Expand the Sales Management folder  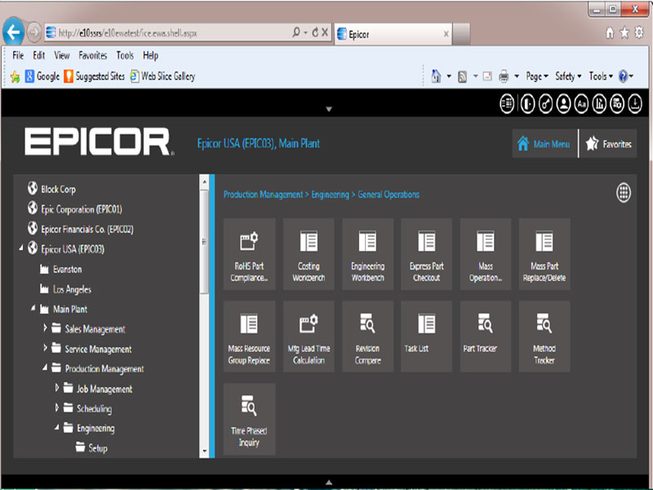pos(46,328)
